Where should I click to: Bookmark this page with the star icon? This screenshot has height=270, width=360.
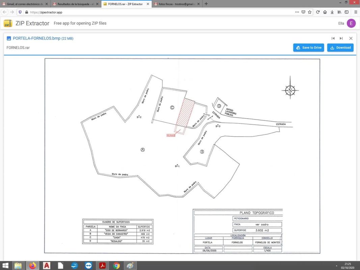click(309, 12)
